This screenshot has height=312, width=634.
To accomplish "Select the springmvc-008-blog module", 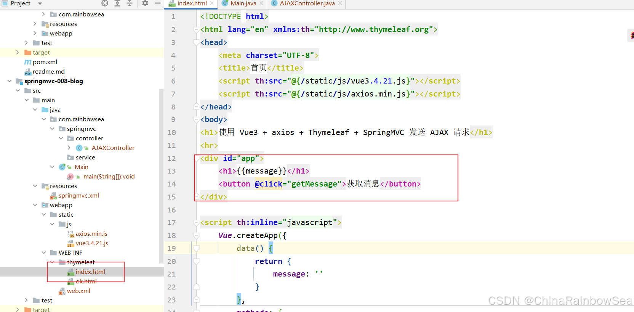I will tap(54, 81).
